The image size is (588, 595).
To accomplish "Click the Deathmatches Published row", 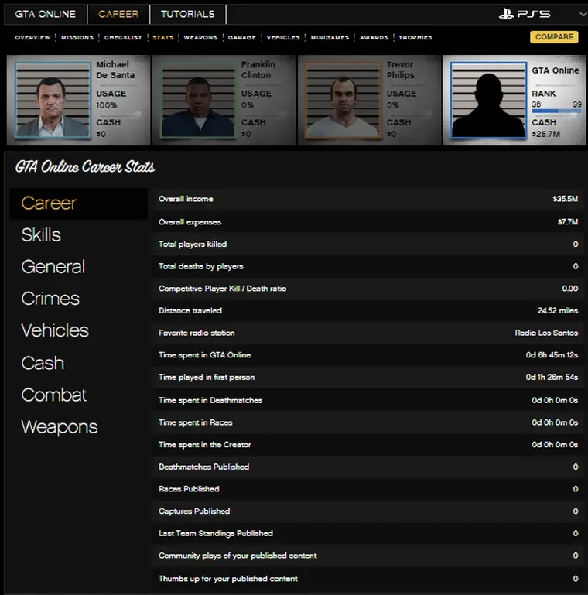I will tap(367, 467).
